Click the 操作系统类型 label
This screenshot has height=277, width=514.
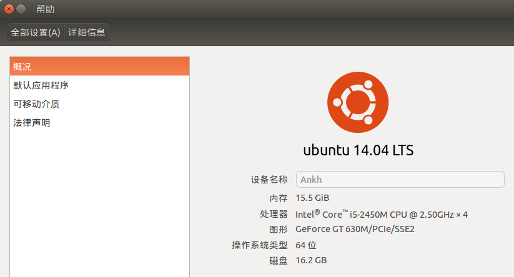(260, 245)
